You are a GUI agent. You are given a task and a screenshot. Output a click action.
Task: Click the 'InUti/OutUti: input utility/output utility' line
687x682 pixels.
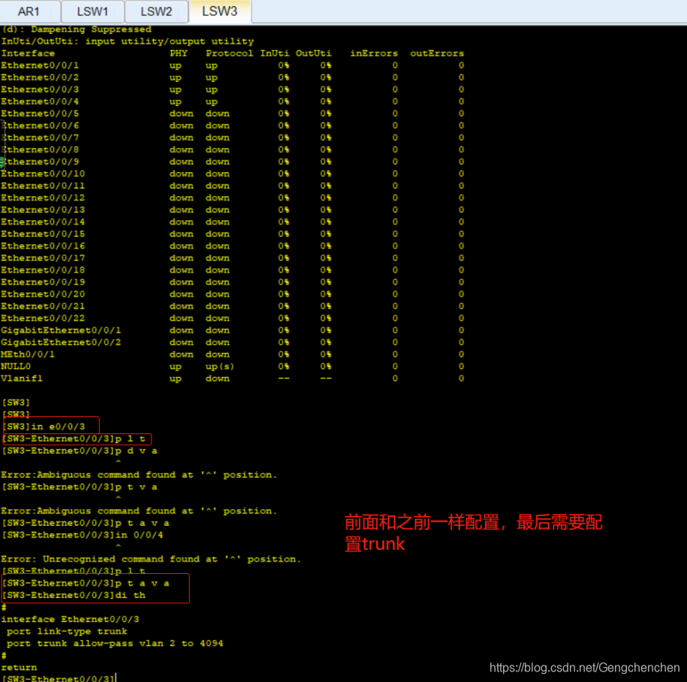[x=128, y=41]
